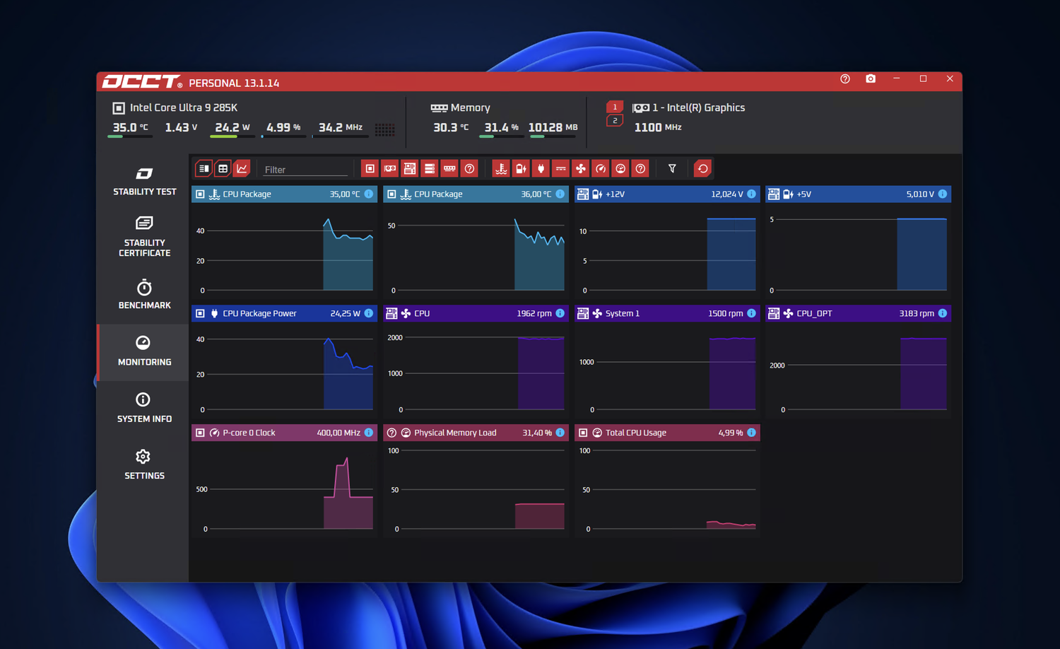Click the CPU_OPT fan card title
The width and height of the screenshot is (1060, 649).
(x=814, y=313)
